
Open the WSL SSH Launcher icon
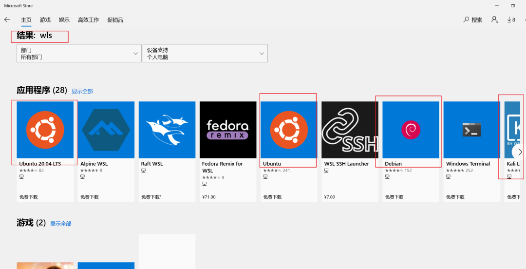coord(350,130)
